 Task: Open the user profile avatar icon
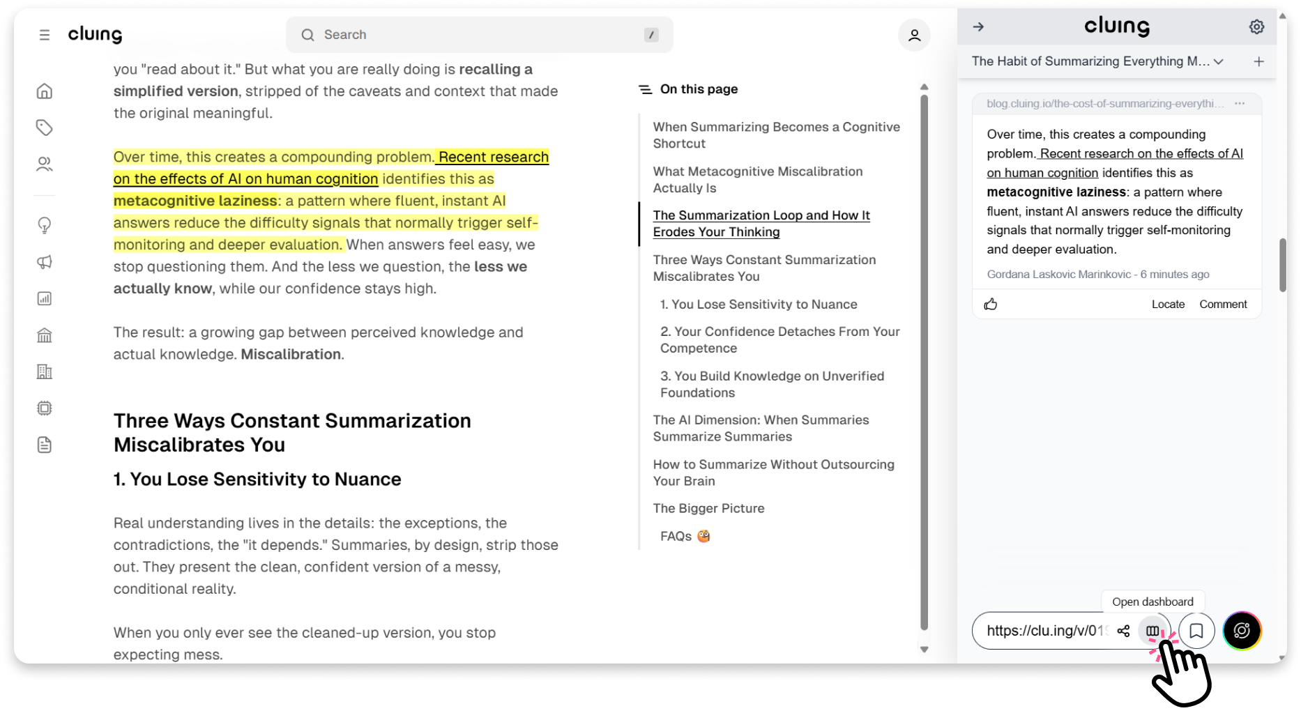click(914, 35)
